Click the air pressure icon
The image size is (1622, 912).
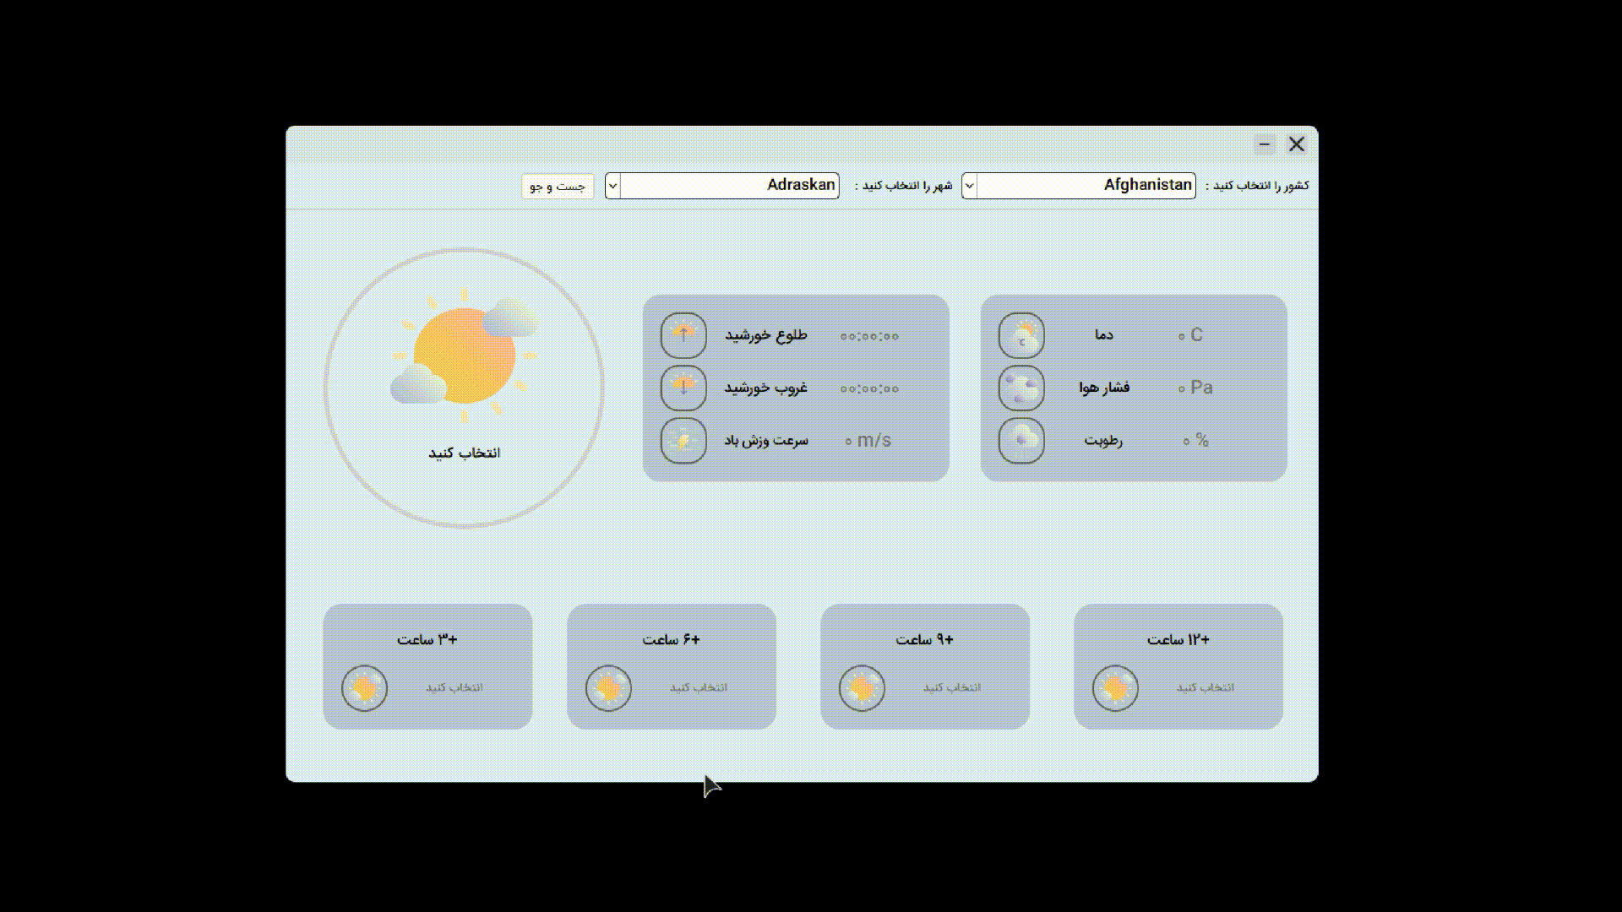(1021, 388)
